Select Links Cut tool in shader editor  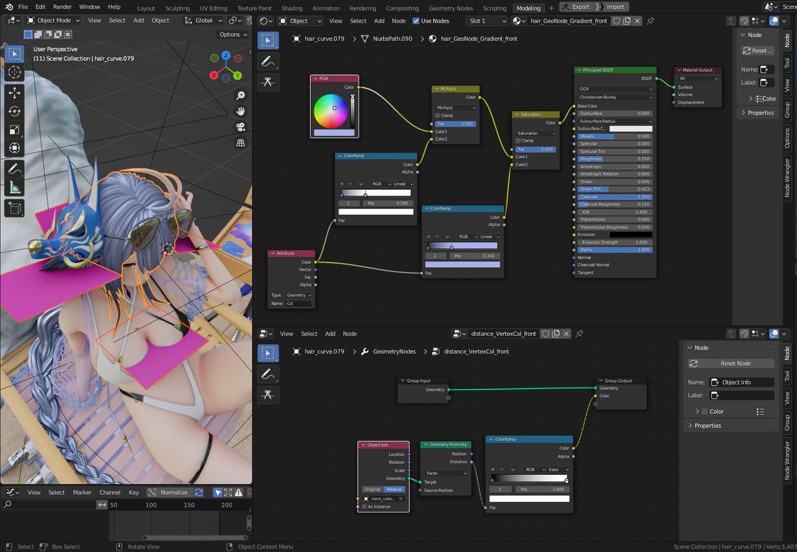coord(268,82)
